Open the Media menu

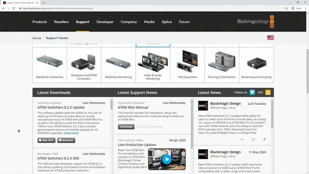coord(149,22)
